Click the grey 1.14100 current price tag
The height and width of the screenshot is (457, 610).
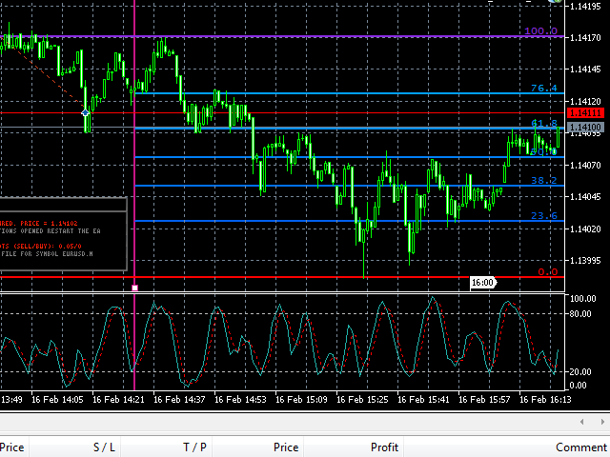586,127
